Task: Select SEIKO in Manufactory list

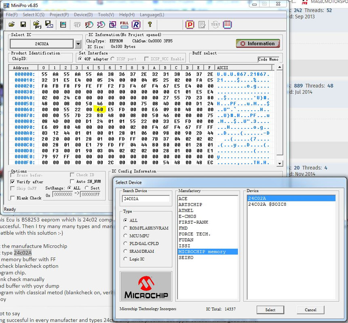Action: pos(186,258)
